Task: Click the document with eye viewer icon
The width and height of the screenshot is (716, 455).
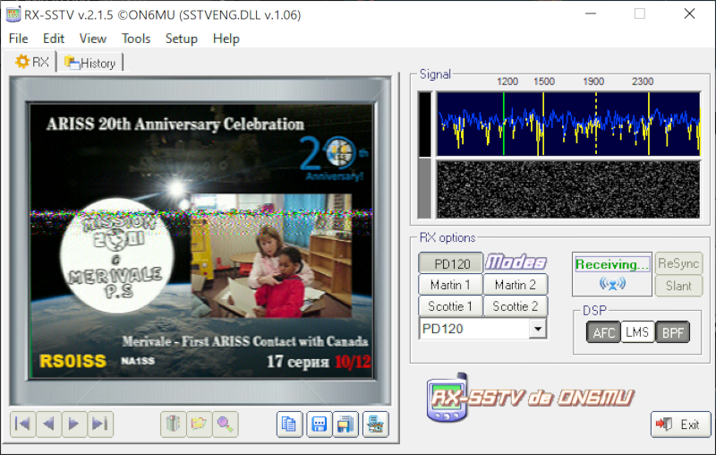Action: pos(375,425)
